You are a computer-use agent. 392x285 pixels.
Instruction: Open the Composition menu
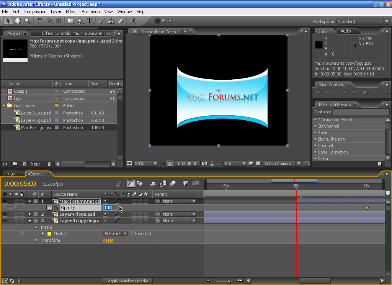coord(35,11)
